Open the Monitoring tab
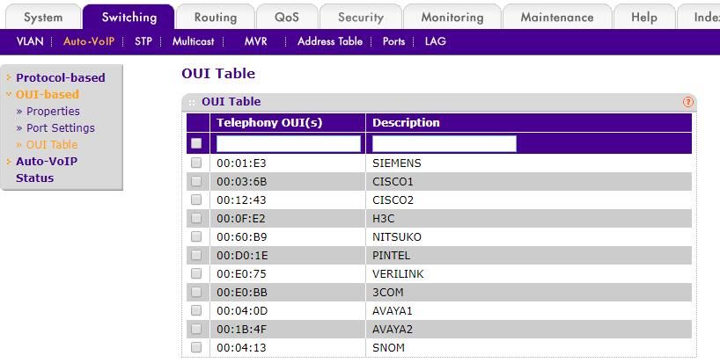 [x=452, y=18]
